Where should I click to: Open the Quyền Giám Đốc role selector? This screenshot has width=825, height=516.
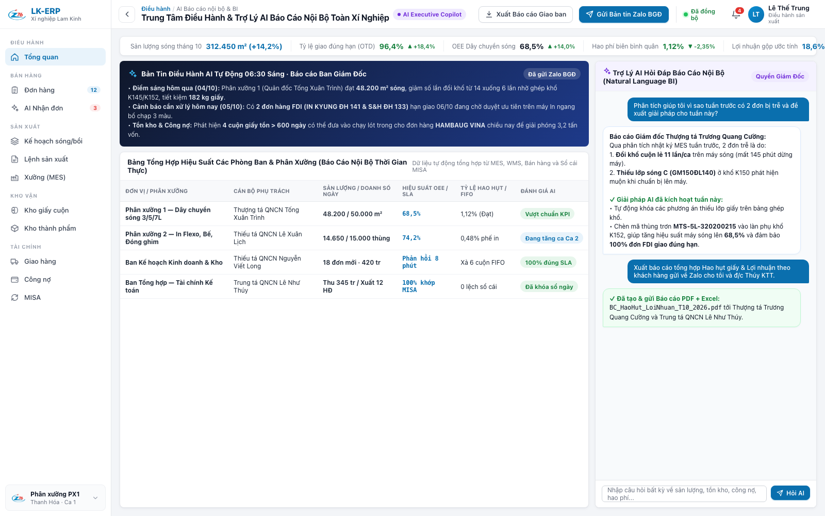coord(780,76)
